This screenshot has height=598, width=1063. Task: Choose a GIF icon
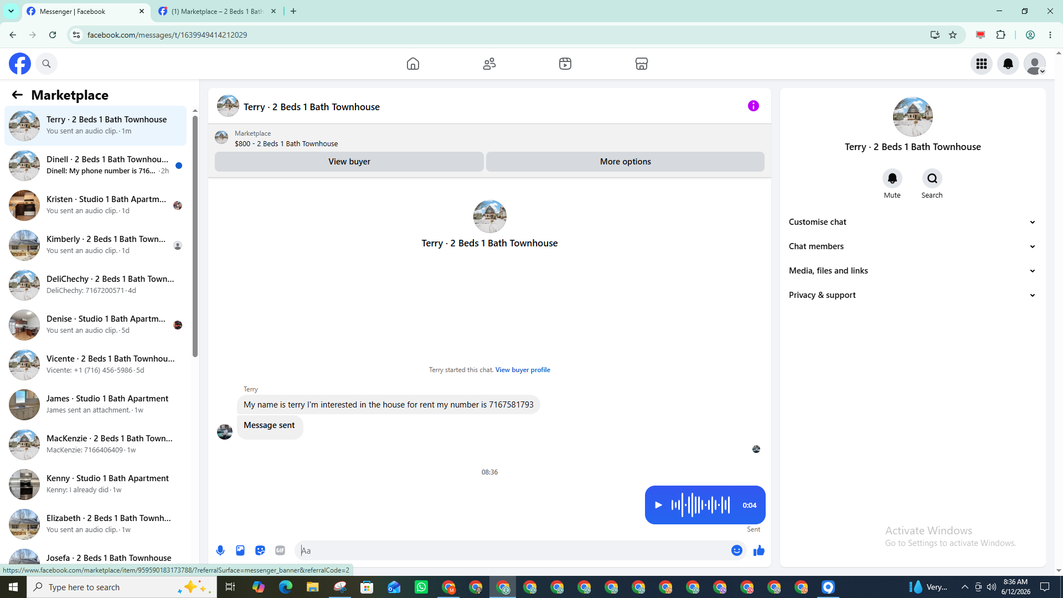tap(280, 550)
